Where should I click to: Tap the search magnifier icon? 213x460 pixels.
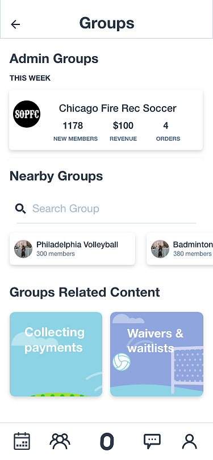pyautogui.click(x=20, y=208)
